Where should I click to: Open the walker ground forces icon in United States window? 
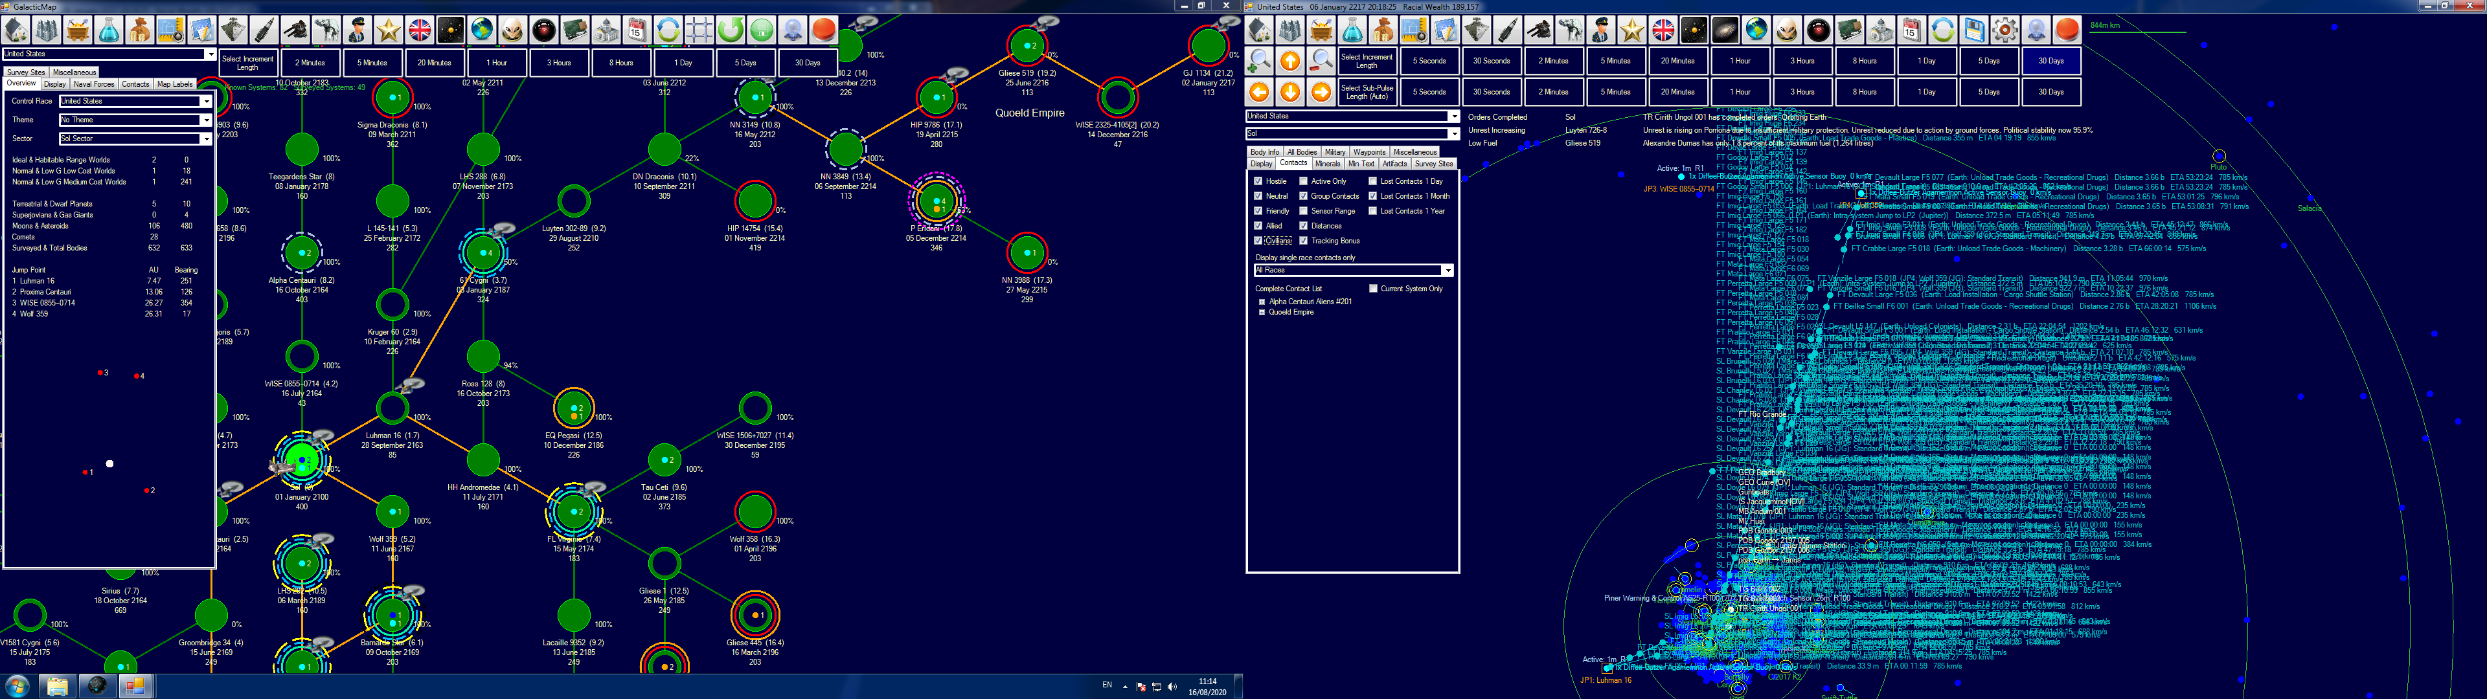(1570, 30)
